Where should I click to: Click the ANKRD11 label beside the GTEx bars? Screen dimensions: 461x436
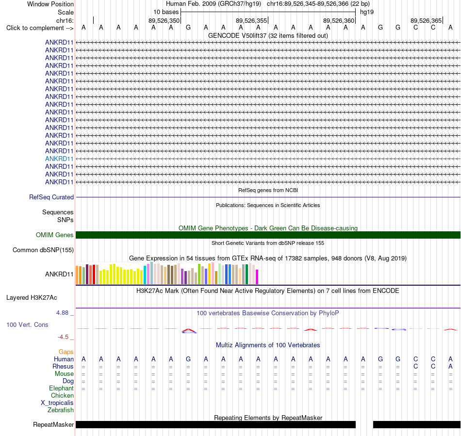59,274
